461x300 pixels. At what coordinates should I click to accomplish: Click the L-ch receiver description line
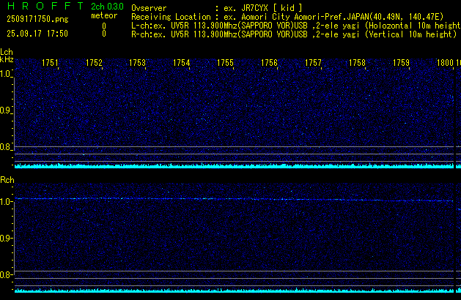296,26
